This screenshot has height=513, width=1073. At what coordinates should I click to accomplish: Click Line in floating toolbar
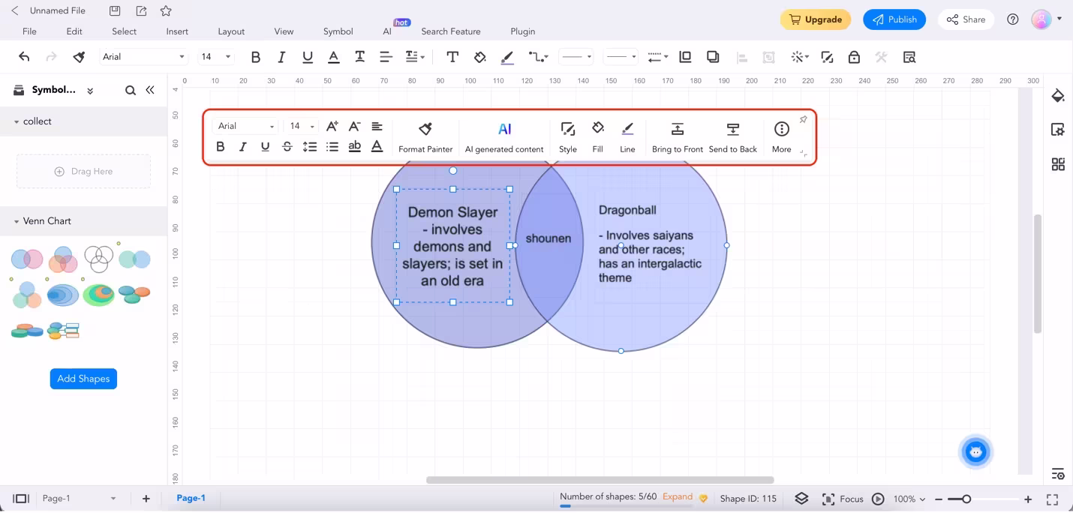pyautogui.click(x=627, y=138)
